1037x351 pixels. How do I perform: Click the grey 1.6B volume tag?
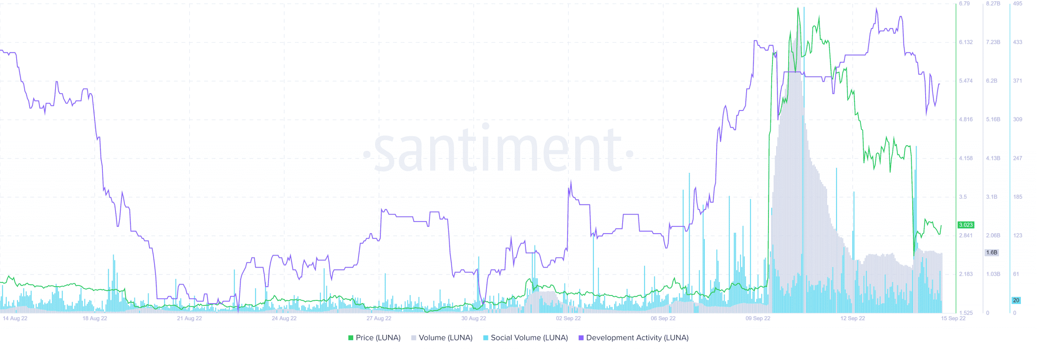point(992,252)
